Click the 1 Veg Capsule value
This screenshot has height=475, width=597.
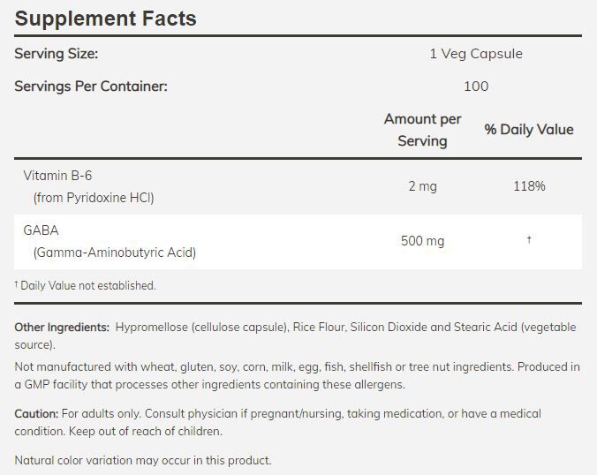pos(475,54)
